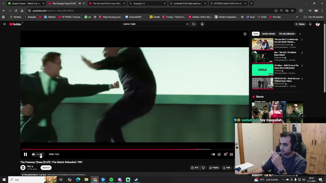Image resolution: width=326 pixels, height=183 pixels.
Task: Subscribe with the 'Abone ol' button
Action: [46, 167]
